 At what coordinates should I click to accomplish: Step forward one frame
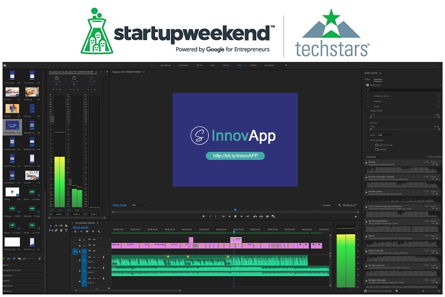[x=241, y=216]
